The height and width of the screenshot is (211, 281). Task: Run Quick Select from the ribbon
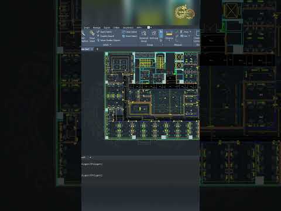pos(104,32)
